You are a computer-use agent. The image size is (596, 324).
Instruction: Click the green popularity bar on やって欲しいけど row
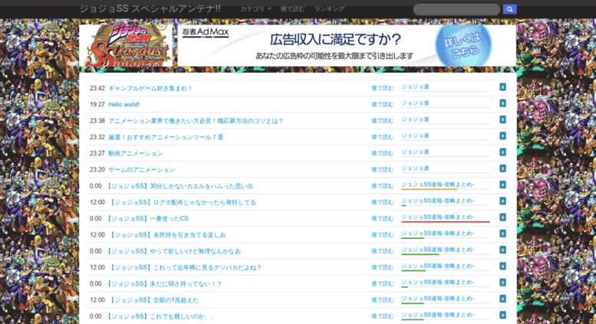pyautogui.click(x=420, y=254)
